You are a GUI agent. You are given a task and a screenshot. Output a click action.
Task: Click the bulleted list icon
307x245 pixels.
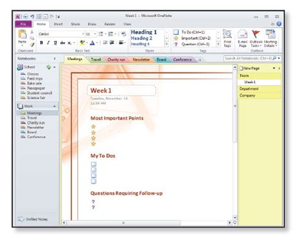click(101, 34)
